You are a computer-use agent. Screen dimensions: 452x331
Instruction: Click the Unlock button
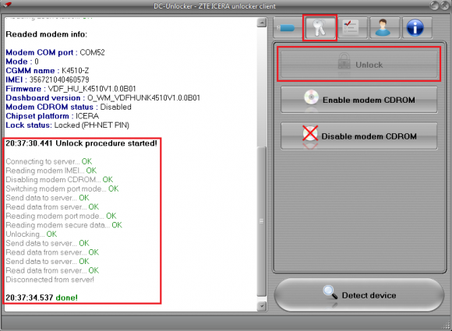click(x=359, y=65)
